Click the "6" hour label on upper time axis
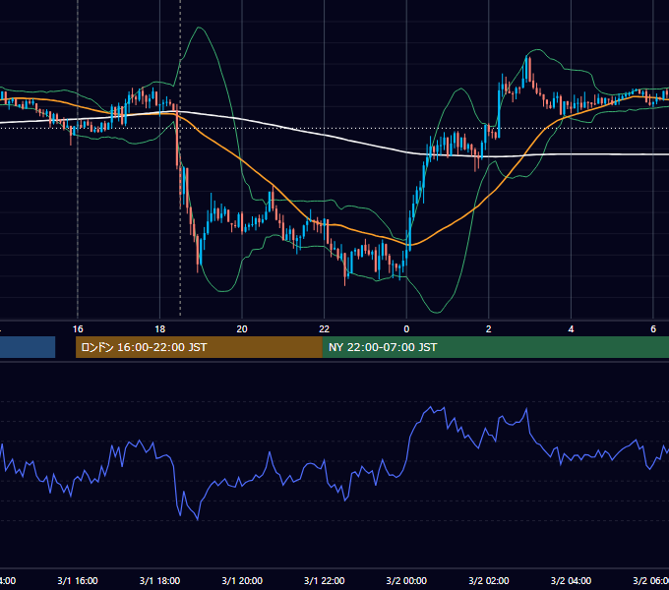This screenshot has height=590, width=669. [653, 329]
